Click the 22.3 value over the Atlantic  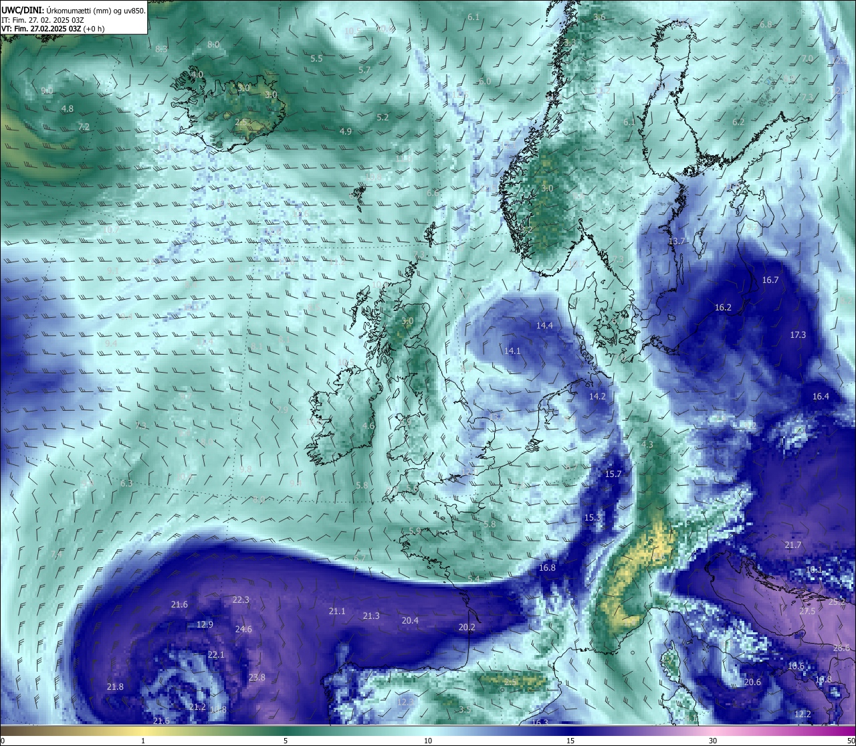tap(241, 600)
